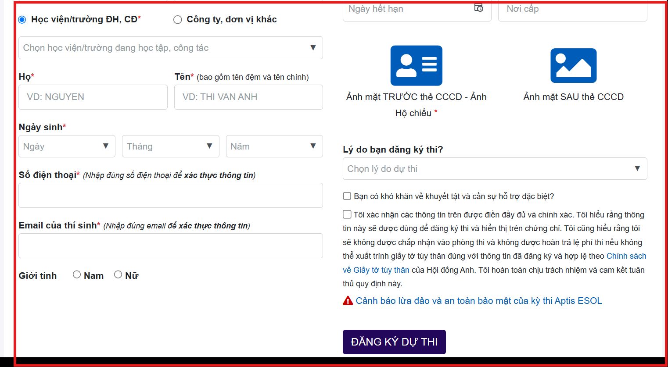This screenshot has width=668, height=367.
Task: Open the calendar picker for Ngày hết hạn
Action: pos(479,8)
